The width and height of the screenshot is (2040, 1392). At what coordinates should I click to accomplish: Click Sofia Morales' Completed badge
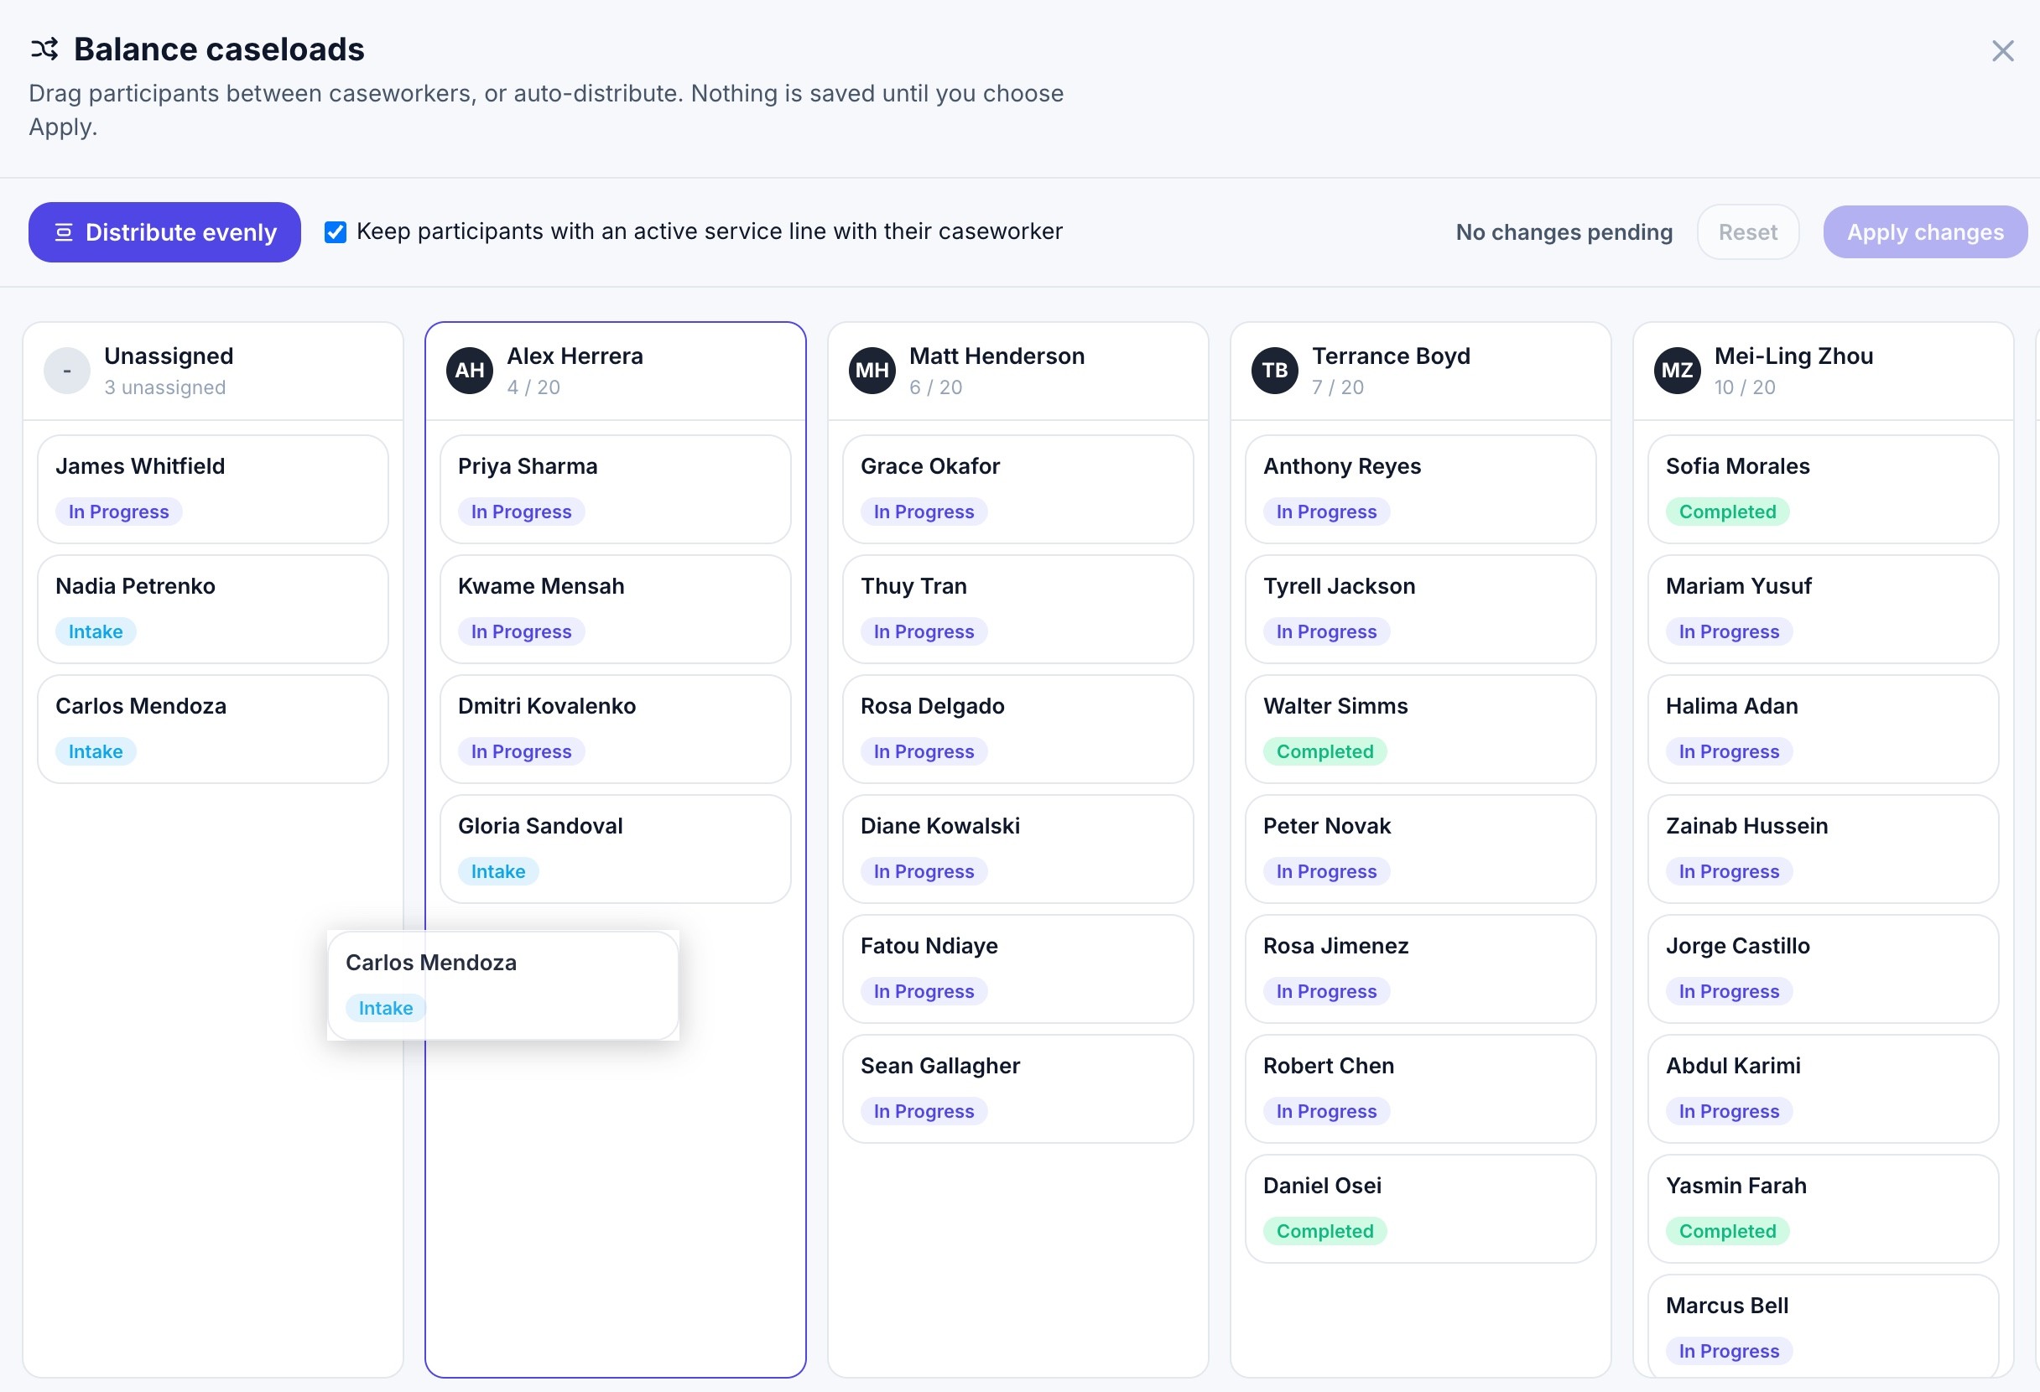1727,512
